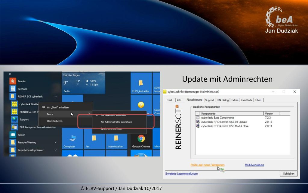Click the Version column header

tap(272, 113)
